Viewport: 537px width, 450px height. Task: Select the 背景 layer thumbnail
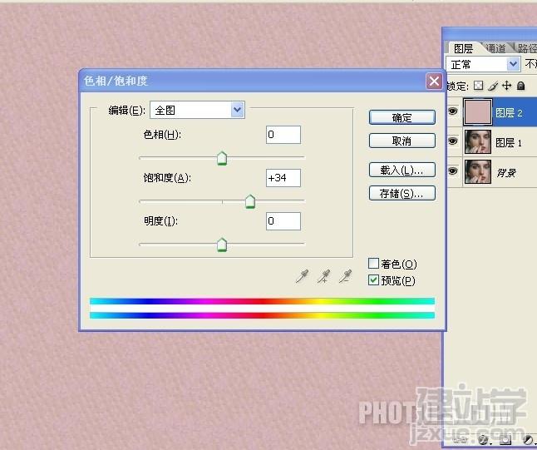tap(478, 171)
